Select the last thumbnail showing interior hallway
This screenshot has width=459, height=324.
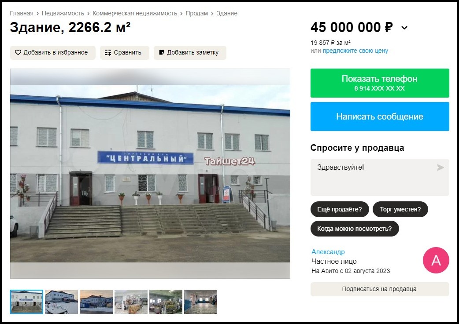pyautogui.click(x=200, y=302)
